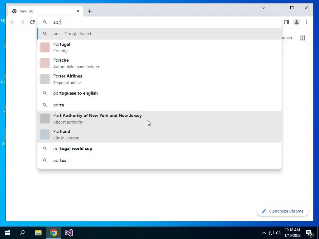The image size is (319, 239).
Task: Choose the Porter Airlines suggestion
Action: (160, 79)
